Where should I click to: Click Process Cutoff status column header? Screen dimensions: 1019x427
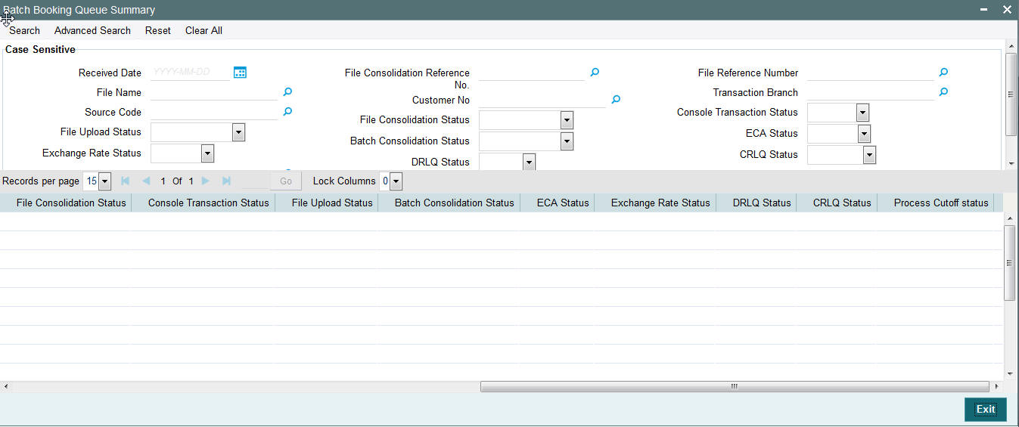pyautogui.click(x=941, y=203)
